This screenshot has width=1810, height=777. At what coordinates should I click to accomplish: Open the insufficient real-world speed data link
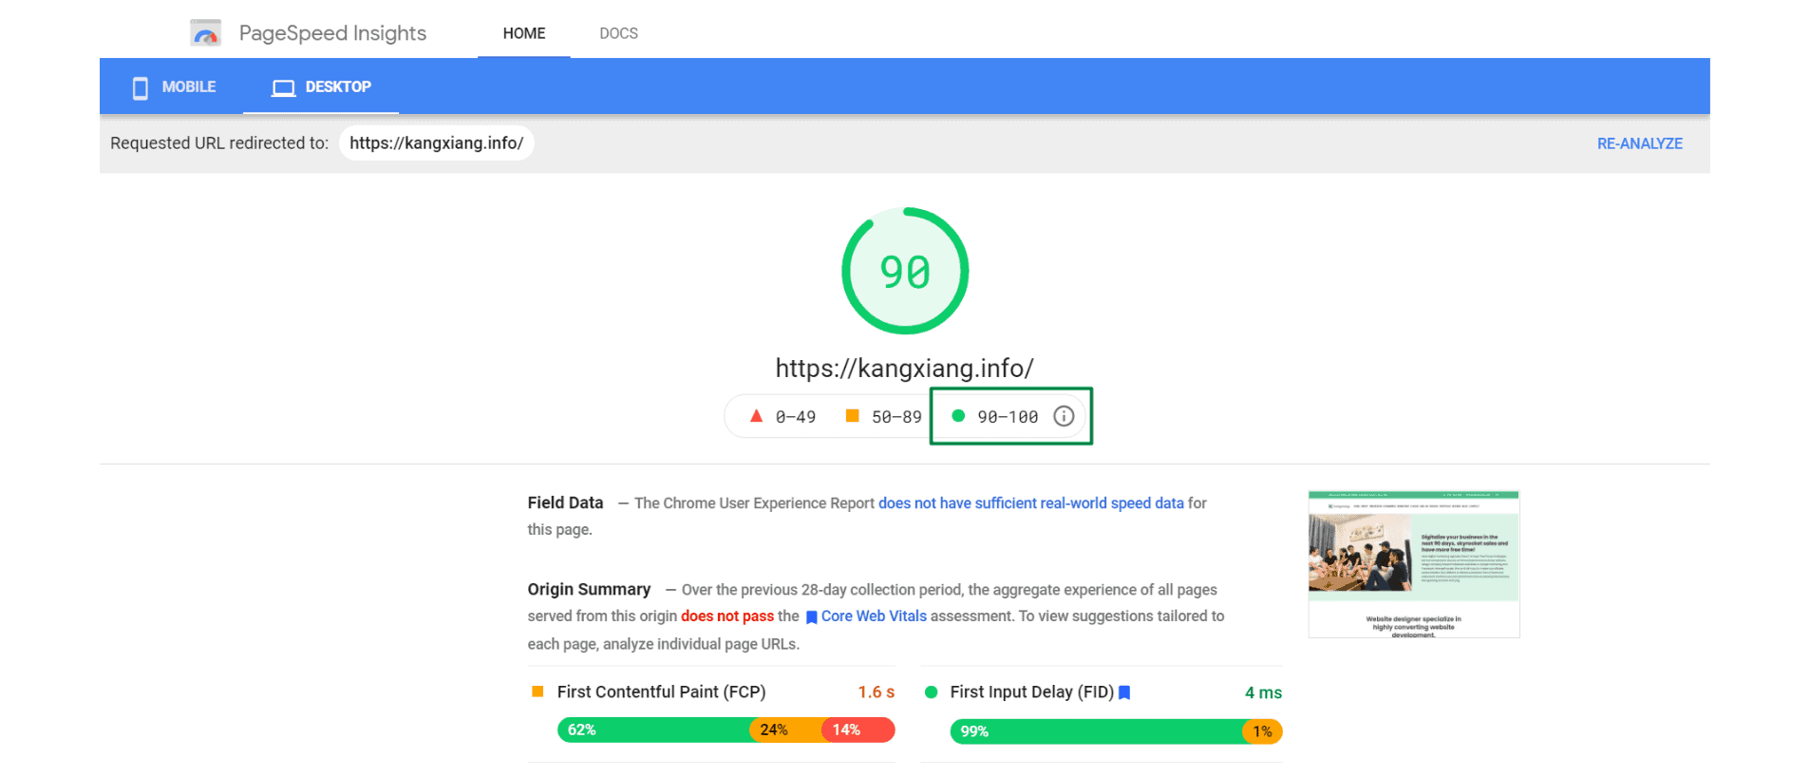pyautogui.click(x=1030, y=503)
